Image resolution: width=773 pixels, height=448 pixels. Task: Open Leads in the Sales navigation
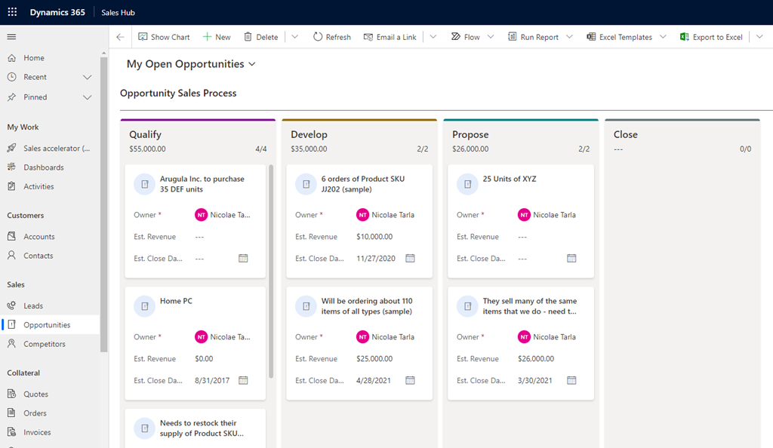pos(33,306)
